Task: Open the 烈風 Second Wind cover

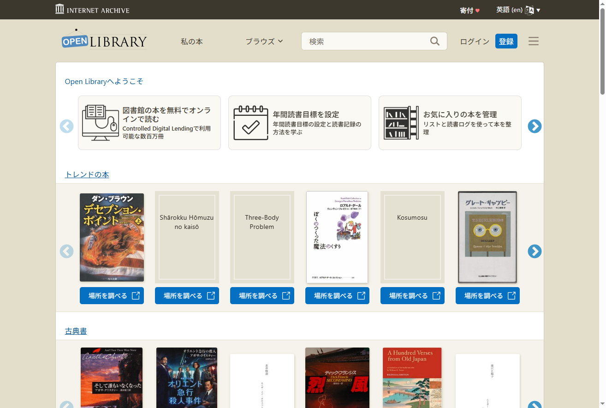Action: click(337, 378)
